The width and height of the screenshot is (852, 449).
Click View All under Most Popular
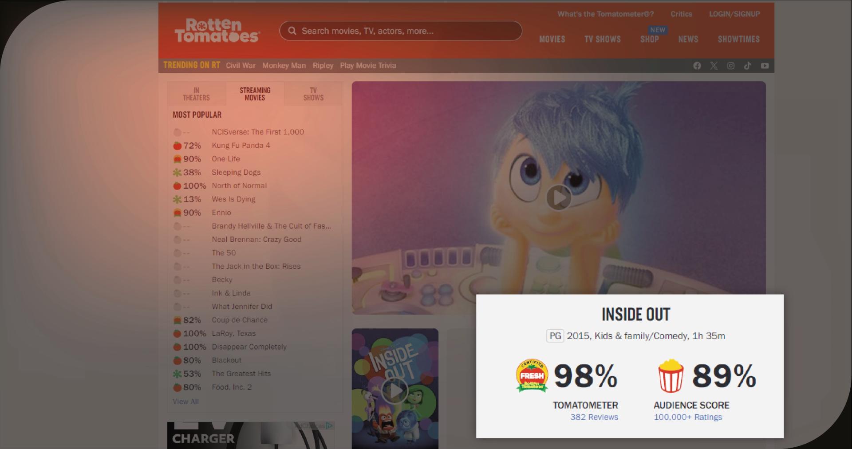(185, 402)
